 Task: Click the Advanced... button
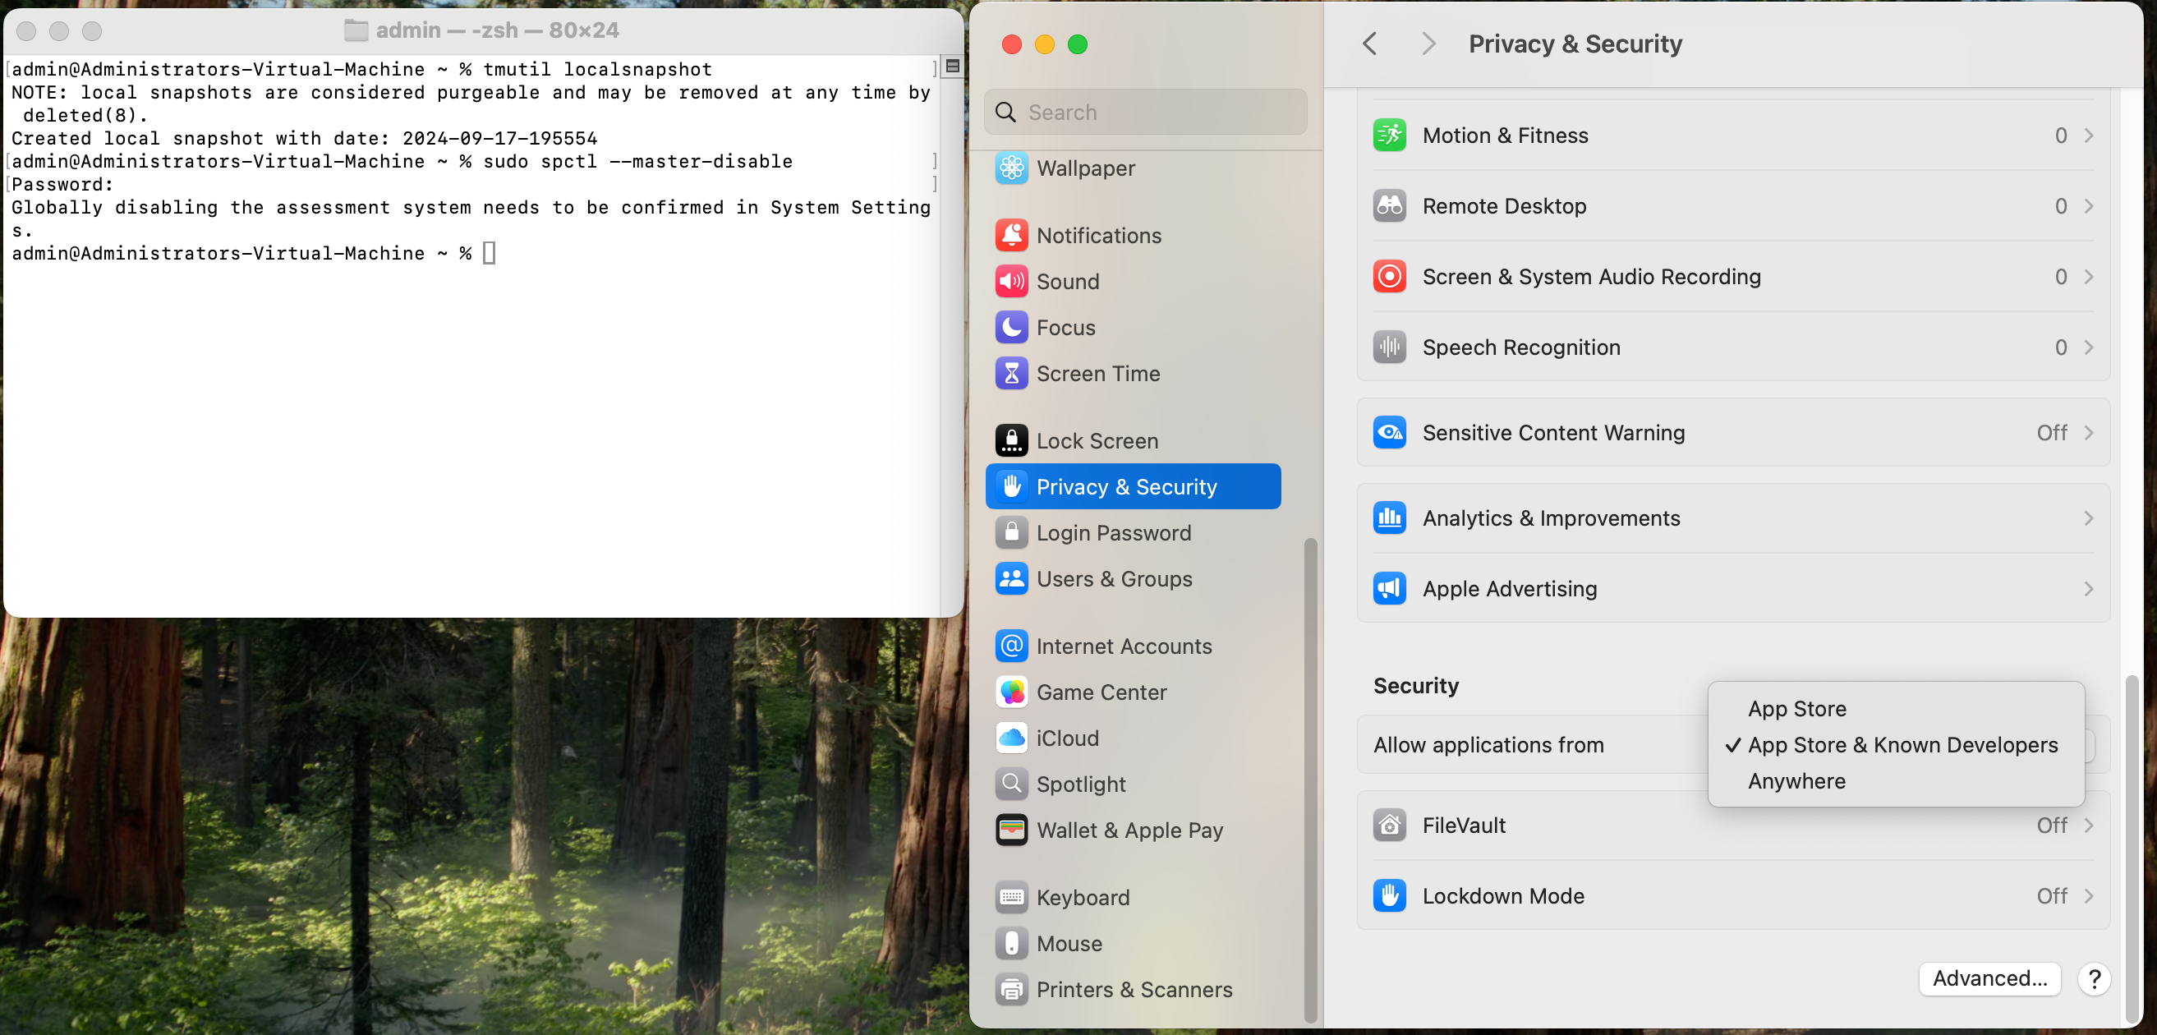tap(1989, 978)
